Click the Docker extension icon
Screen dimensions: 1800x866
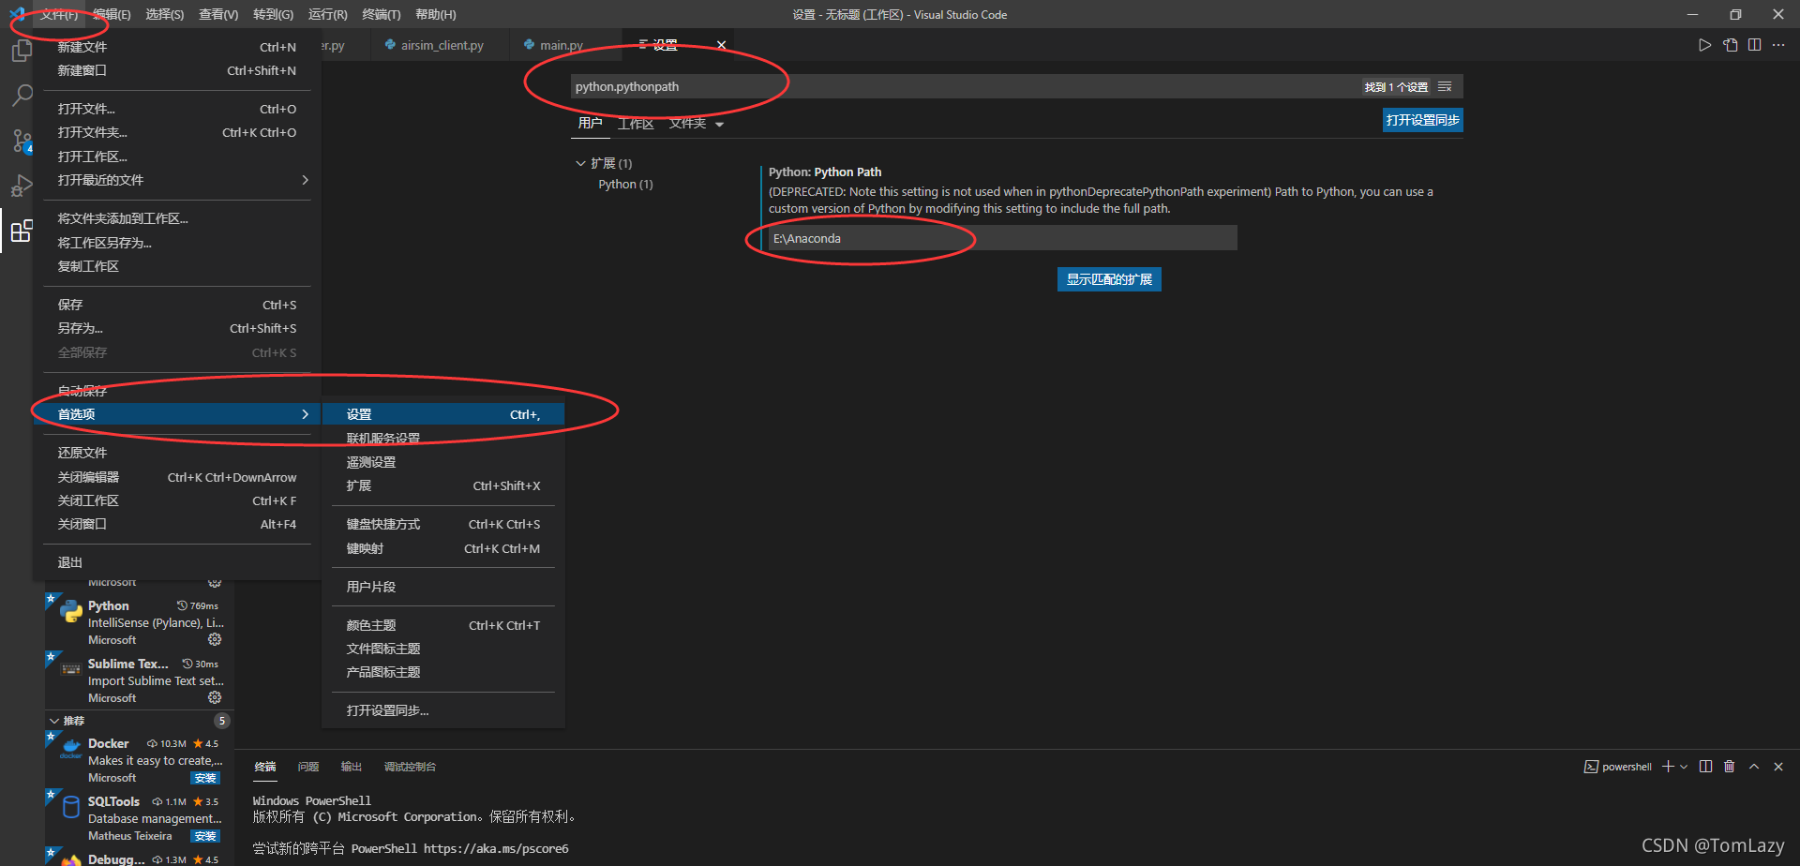[71, 750]
